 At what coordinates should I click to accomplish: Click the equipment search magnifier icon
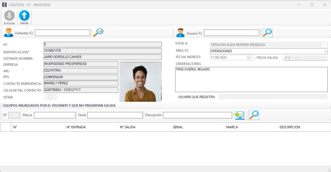[254, 115]
